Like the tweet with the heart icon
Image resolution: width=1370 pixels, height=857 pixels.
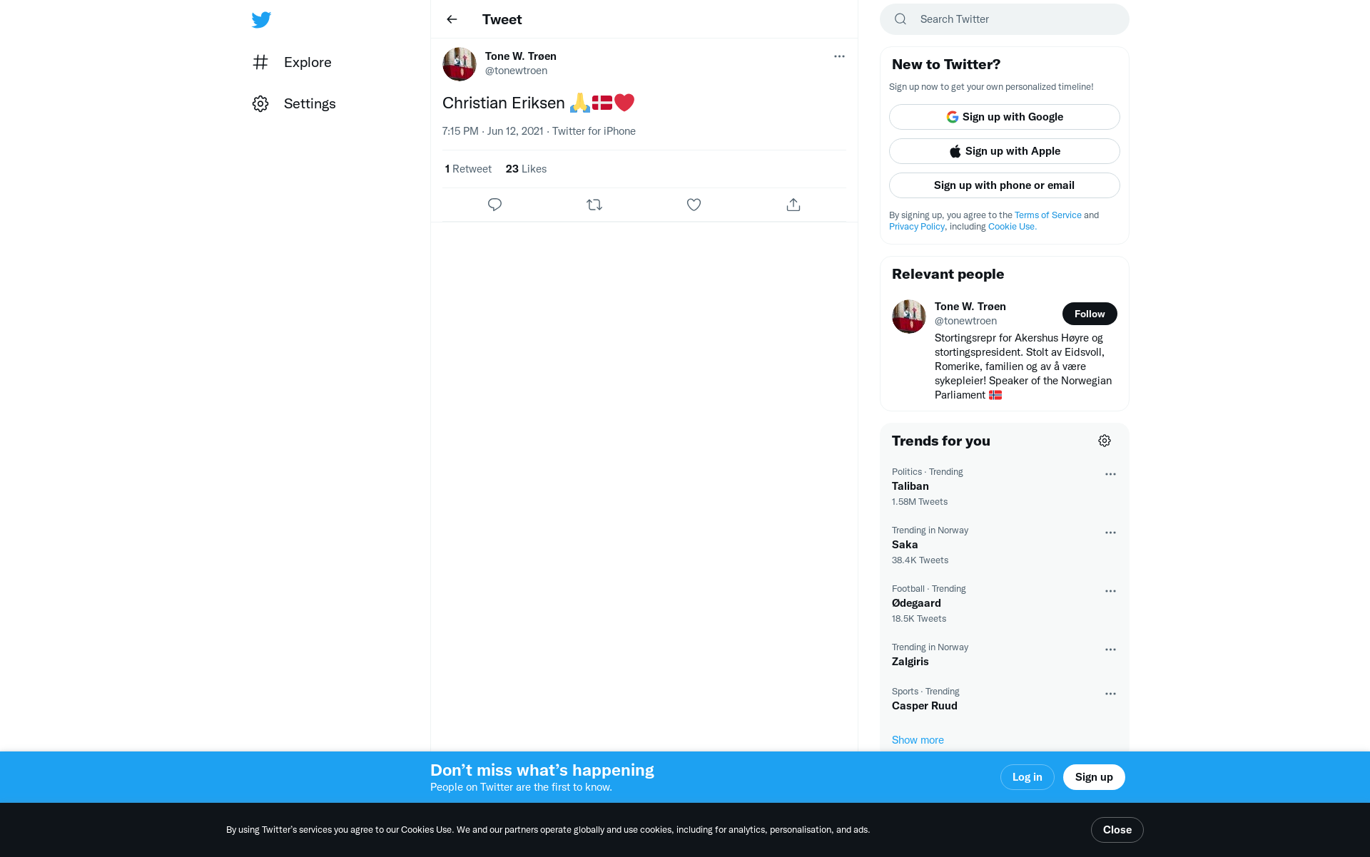(694, 205)
